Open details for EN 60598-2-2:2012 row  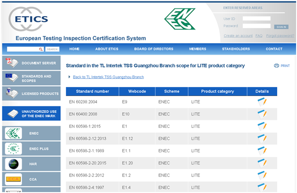pyautogui.click(x=262, y=176)
